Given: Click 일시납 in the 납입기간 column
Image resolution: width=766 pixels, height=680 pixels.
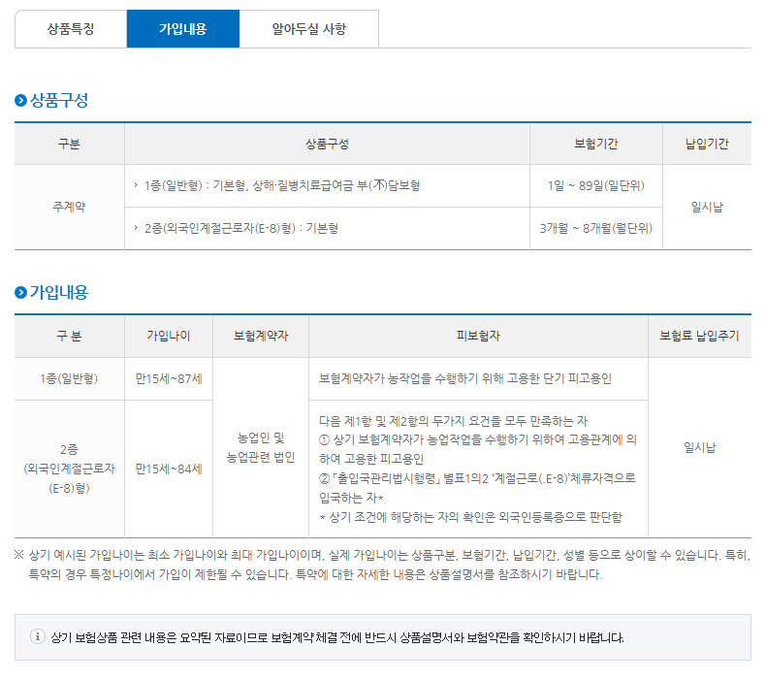Looking at the screenshot, I should coord(707,208).
